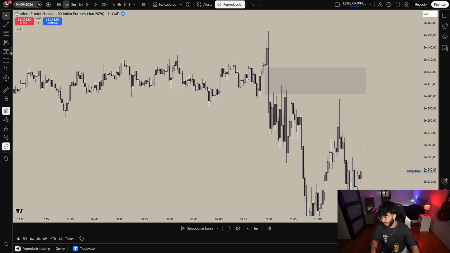The image size is (450, 253).
Task: Open the forecasting and measurement tools
Action: coord(6,51)
